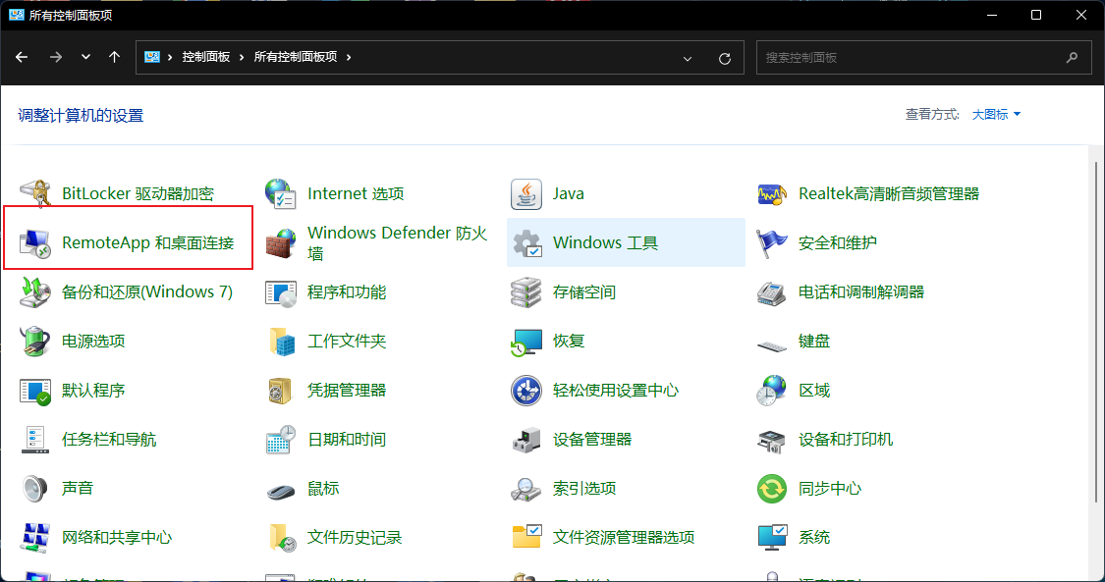Open 设备管理器
This screenshot has height=582, width=1105.
[589, 439]
